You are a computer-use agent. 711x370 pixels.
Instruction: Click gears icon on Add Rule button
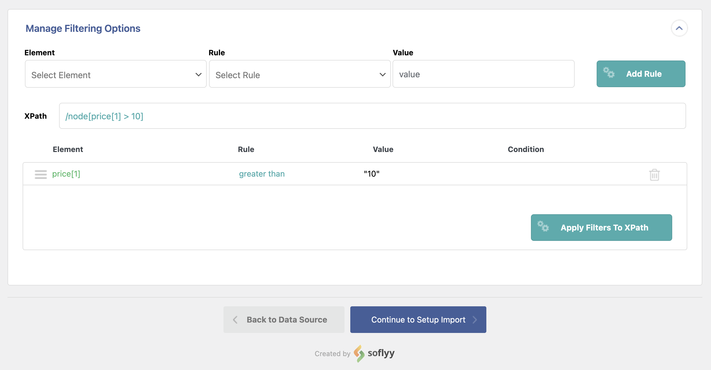coord(609,73)
